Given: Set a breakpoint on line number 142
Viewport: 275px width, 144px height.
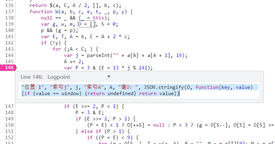Looking at the screenshot, I should [x=9, y=43].
